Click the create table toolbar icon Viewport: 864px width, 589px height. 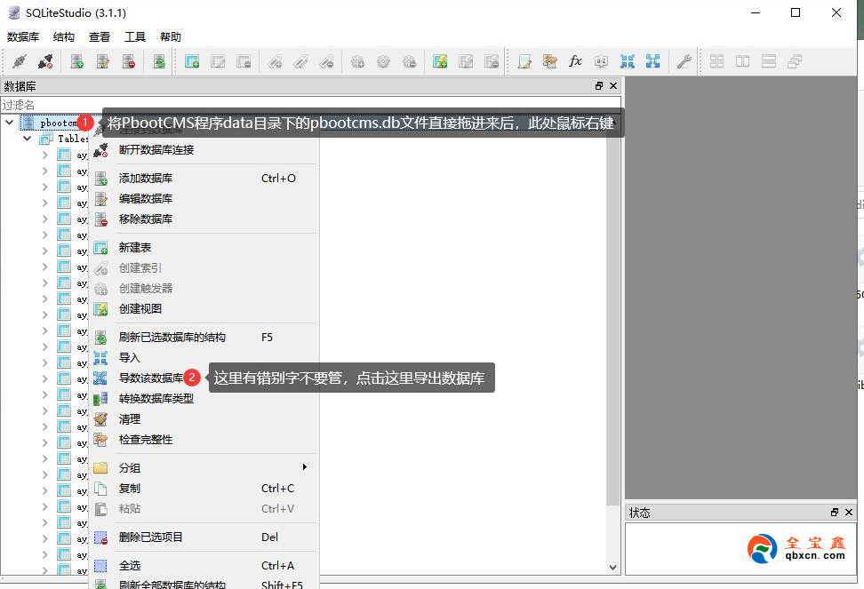[192, 61]
